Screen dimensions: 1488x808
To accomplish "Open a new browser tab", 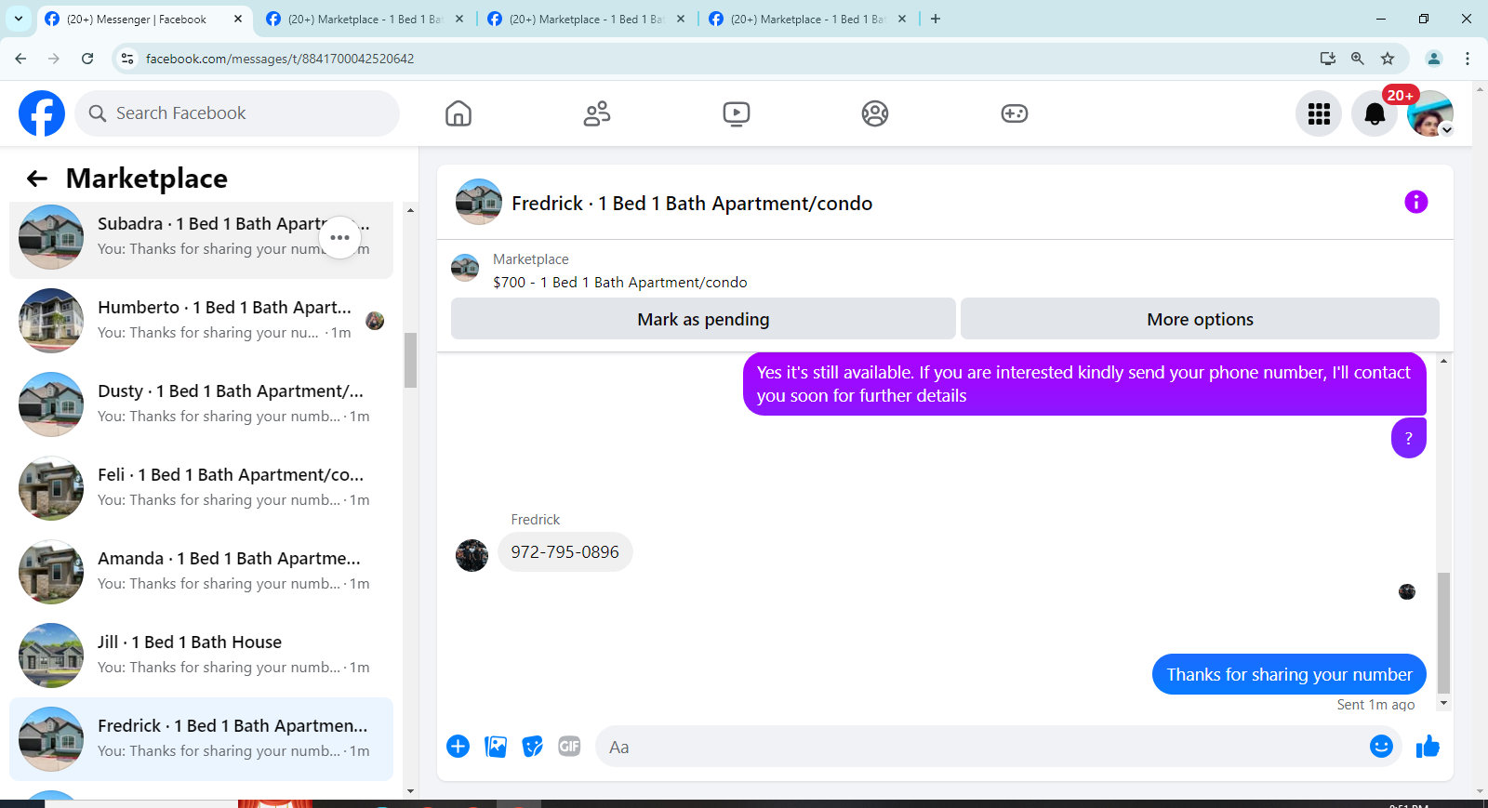I will pos(936,19).
